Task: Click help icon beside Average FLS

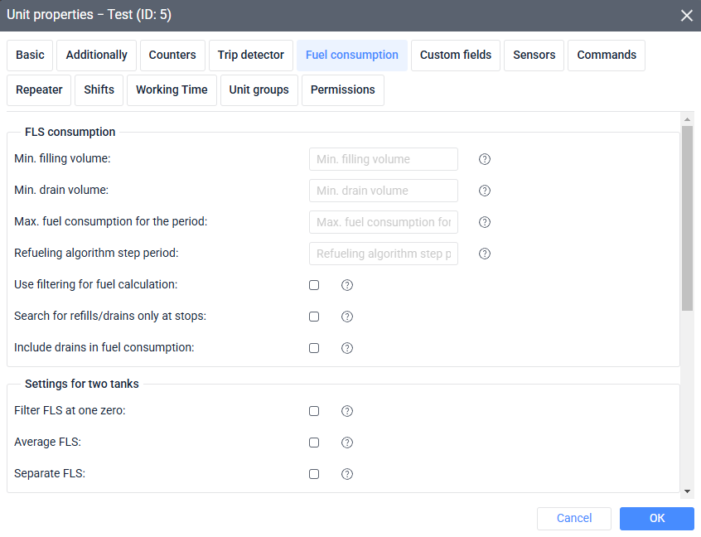Action: pyautogui.click(x=347, y=443)
